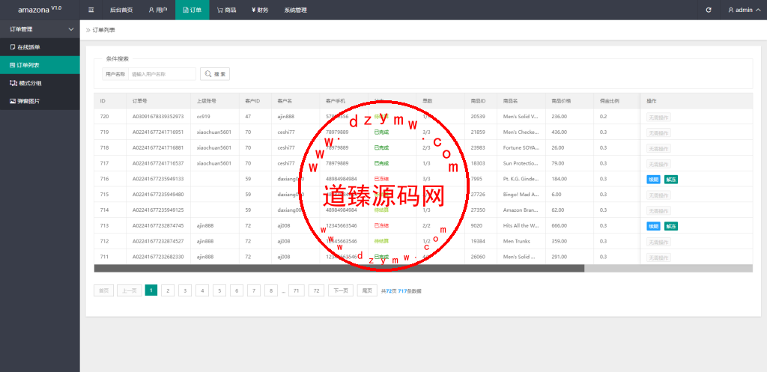Viewport: 767px width, 372px height.
Task: Open the admin user dropdown
Action: pos(744,10)
